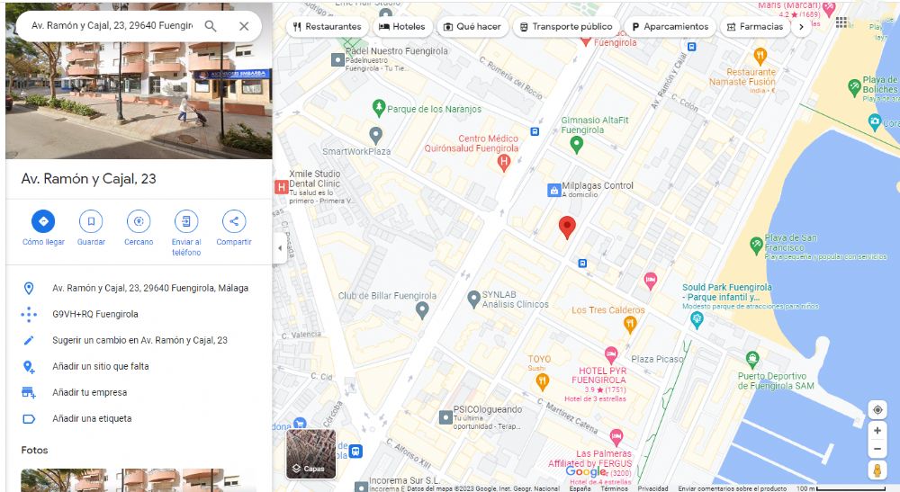Viewport: 900px width, 492px height.
Task: Expand more category chips with arrow
Action: tap(801, 26)
